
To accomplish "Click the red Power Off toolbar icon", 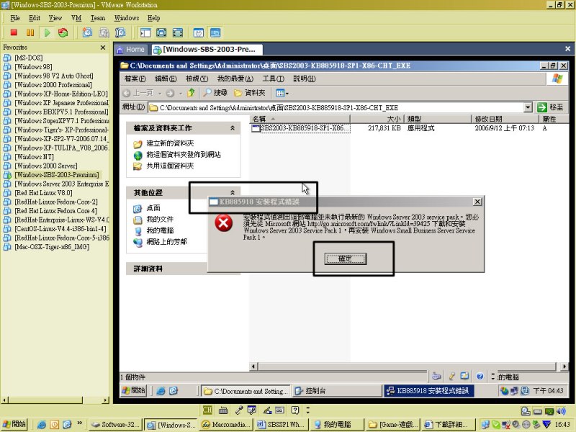I will pos(14,32).
